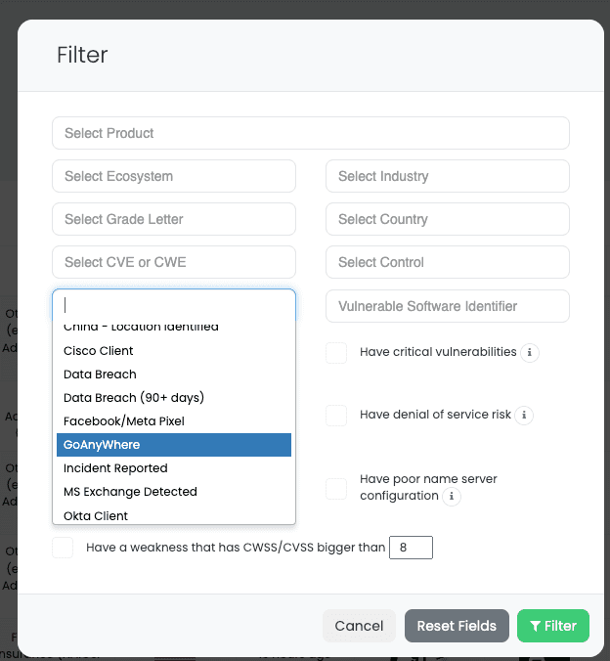Viewport: 610px width, 661px height.
Task: Toggle the CWSS/CVSS weakness checkbox
Action: click(63, 548)
